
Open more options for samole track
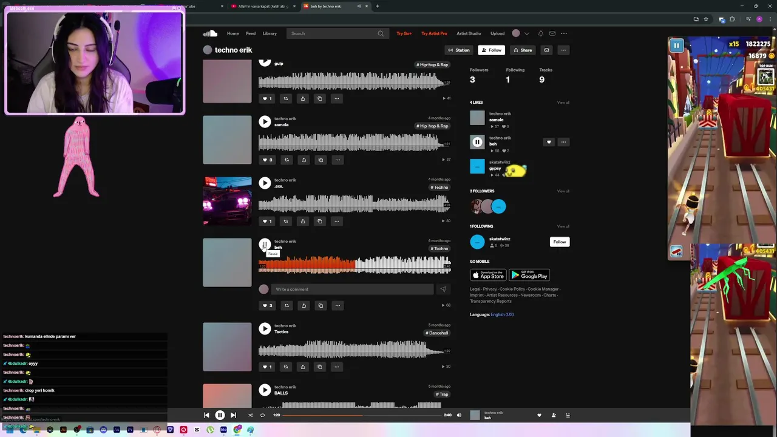pos(338,160)
